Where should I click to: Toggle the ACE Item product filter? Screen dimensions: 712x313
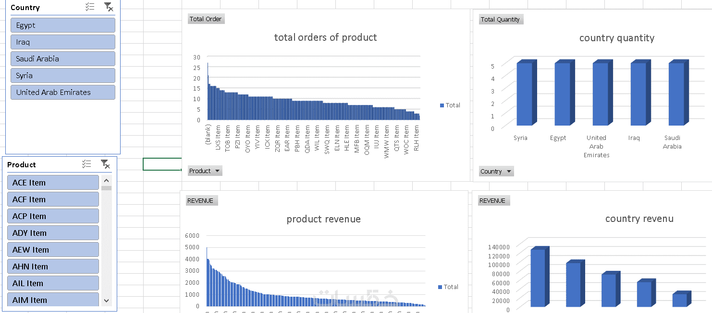(x=53, y=183)
